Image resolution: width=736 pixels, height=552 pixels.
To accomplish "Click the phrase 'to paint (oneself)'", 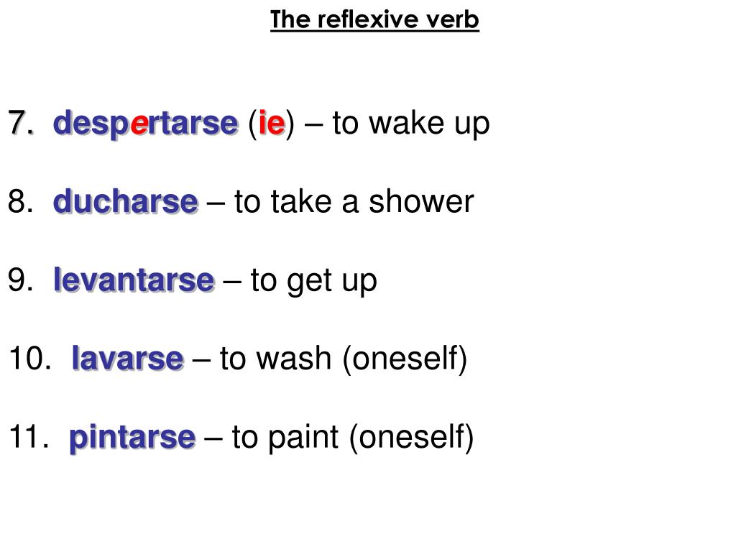I will point(352,438).
